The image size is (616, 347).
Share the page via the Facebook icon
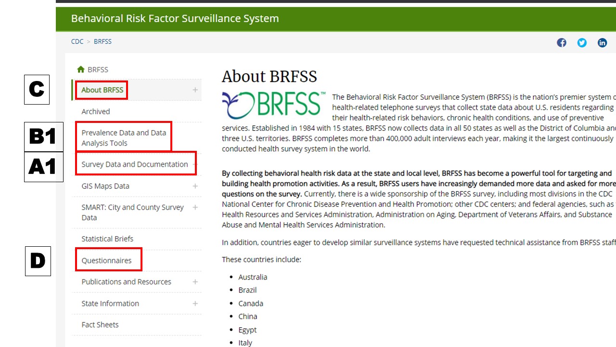tap(561, 42)
